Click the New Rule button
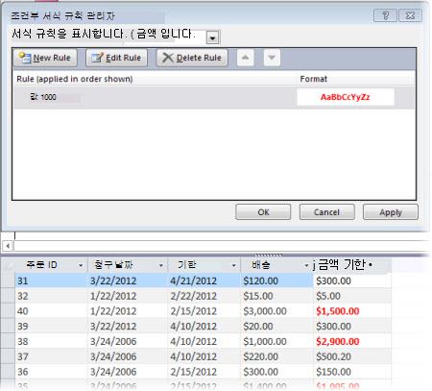This screenshot has width=432, height=391. (x=45, y=58)
